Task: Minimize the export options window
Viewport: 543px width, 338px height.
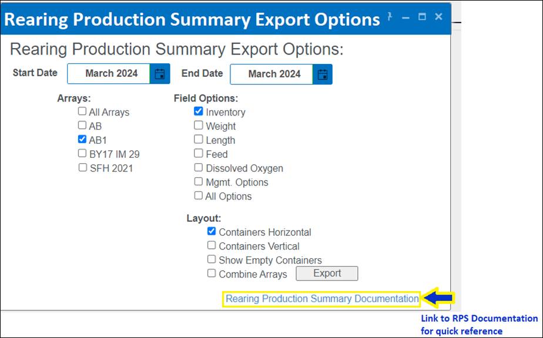Action: pos(405,18)
